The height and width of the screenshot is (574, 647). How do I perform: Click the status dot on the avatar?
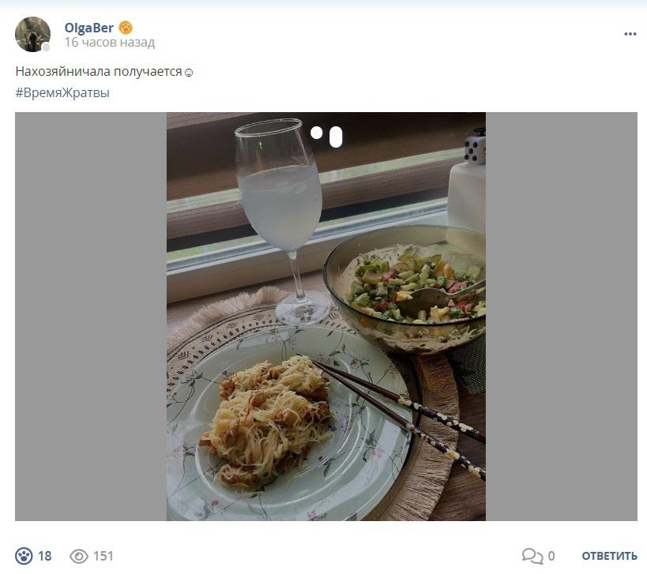point(46,47)
